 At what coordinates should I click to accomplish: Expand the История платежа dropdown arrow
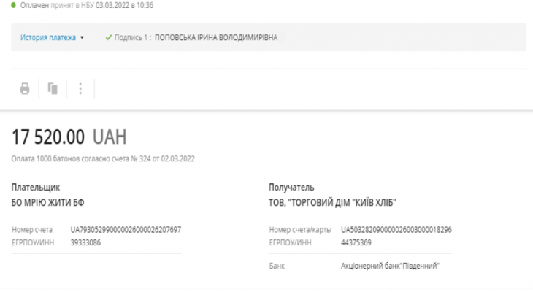click(x=82, y=38)
